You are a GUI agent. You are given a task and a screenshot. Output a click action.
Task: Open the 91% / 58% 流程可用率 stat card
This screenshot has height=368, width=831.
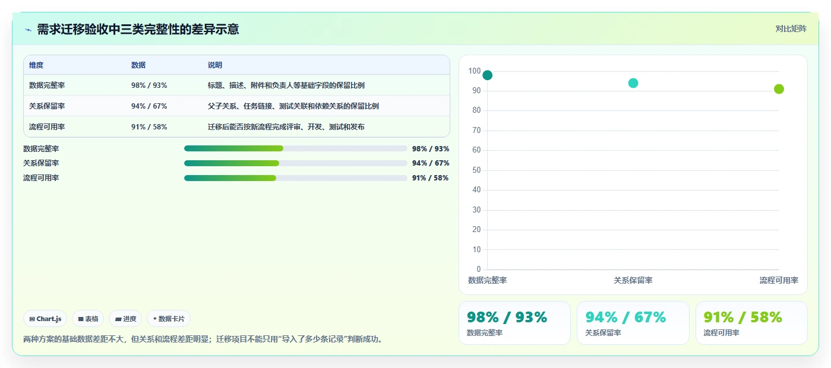coord(751,323)
